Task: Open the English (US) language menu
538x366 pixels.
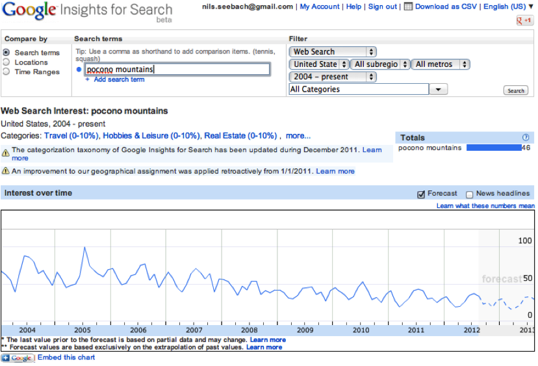Action: click(x=508, y=7)
